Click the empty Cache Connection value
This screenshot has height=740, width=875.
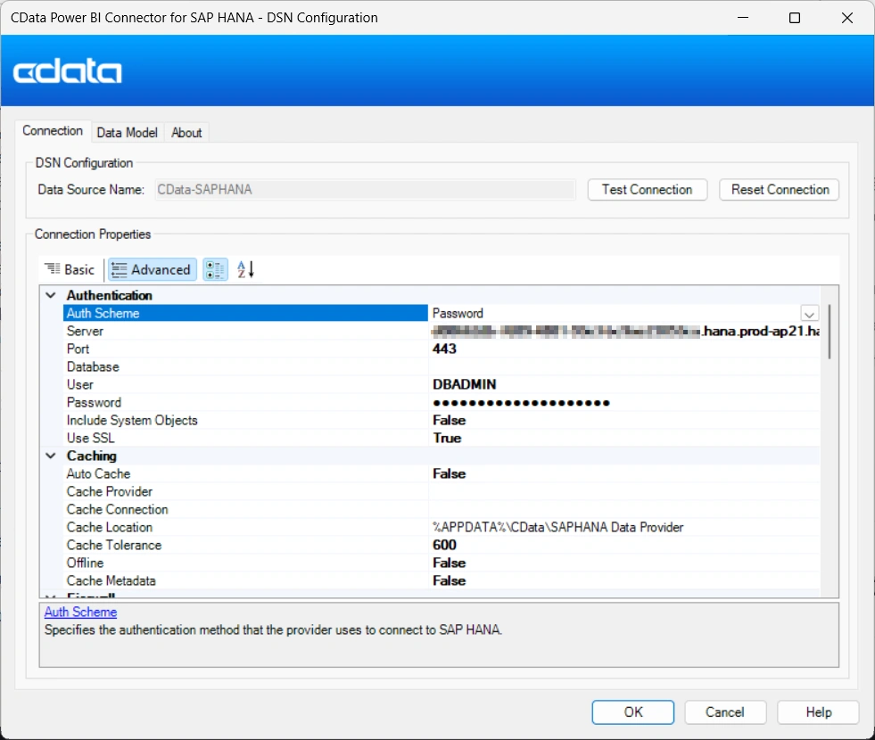pos(624,510)
